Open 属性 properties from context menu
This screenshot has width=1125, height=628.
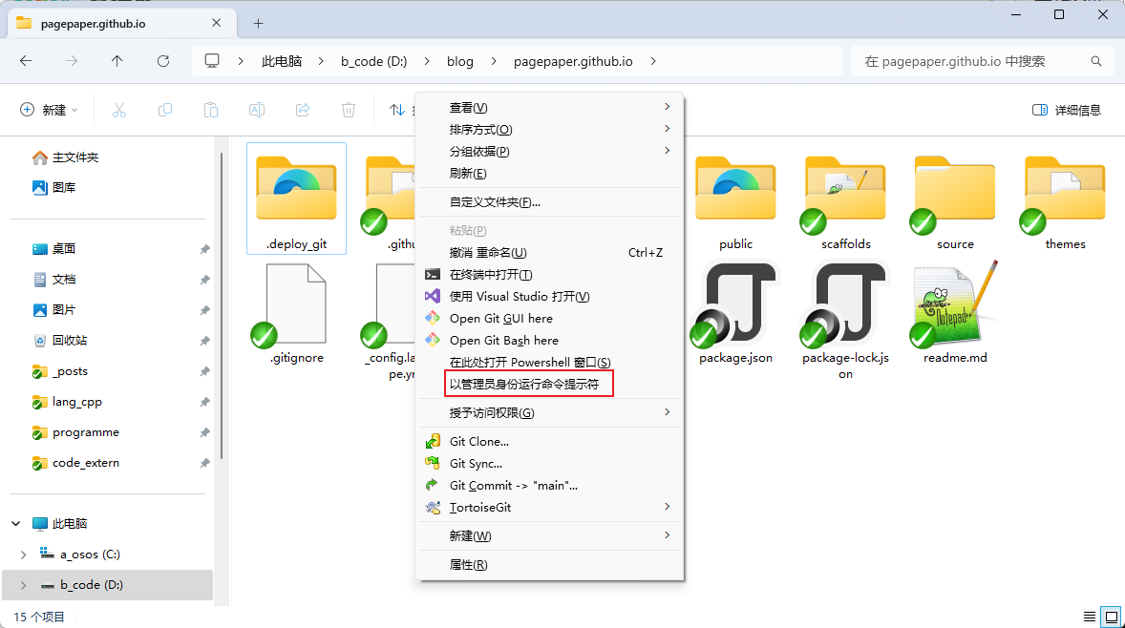click(x=468, y=564)
